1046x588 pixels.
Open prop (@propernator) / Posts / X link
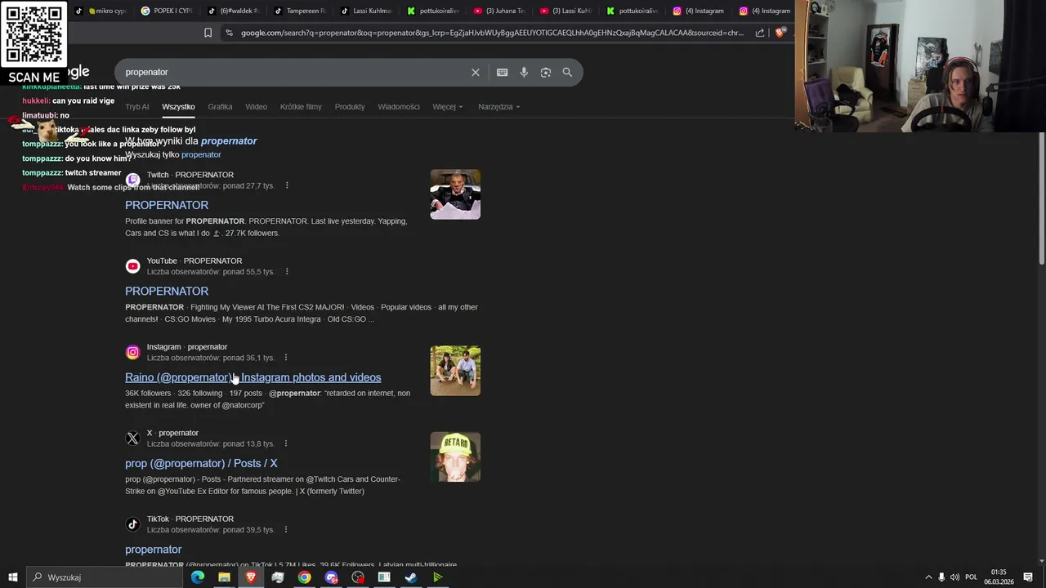click(201, 463)
